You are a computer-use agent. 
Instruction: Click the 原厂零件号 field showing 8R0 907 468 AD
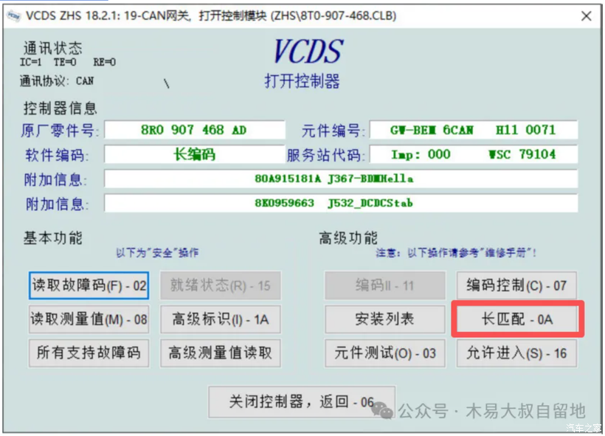[x=194, y=130]
